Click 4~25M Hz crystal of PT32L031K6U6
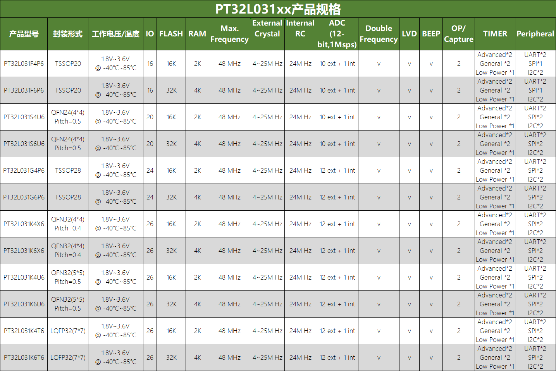556x371 pixels. click(x=267, y=304)
